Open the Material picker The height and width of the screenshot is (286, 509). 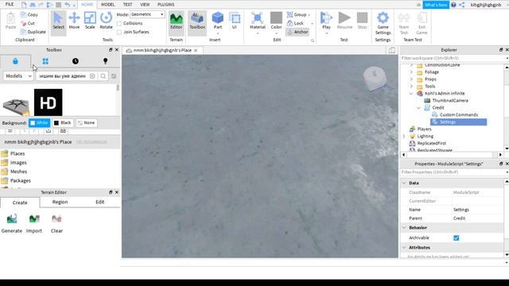coord(258,21)
